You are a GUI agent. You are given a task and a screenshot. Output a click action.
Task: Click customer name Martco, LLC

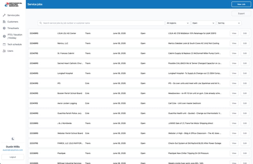[63, 43]
